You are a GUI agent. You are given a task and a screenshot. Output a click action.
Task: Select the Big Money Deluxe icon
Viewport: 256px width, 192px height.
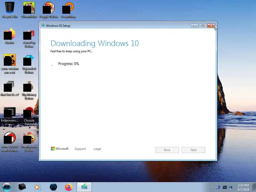[x=29, y=90]
